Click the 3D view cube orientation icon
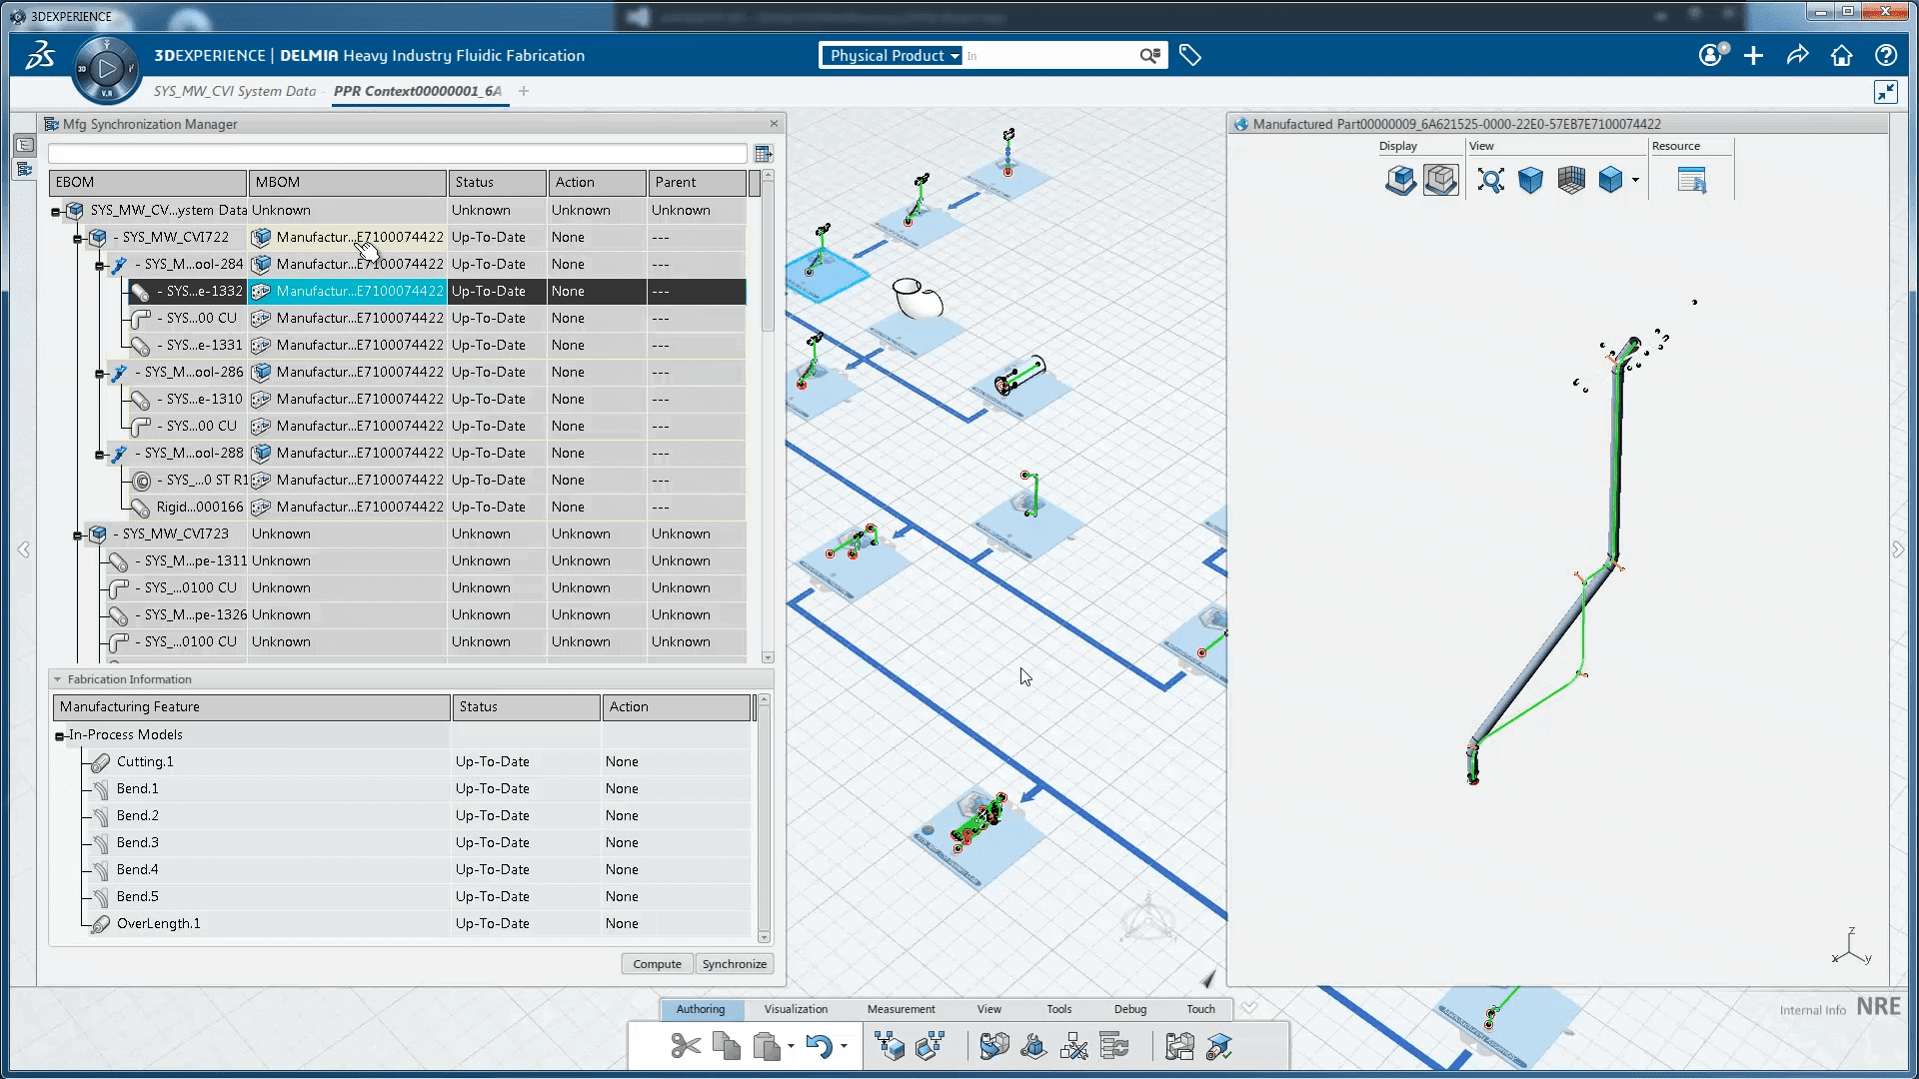Viewport: 1919px width, 1079px height. (1530, 181)
